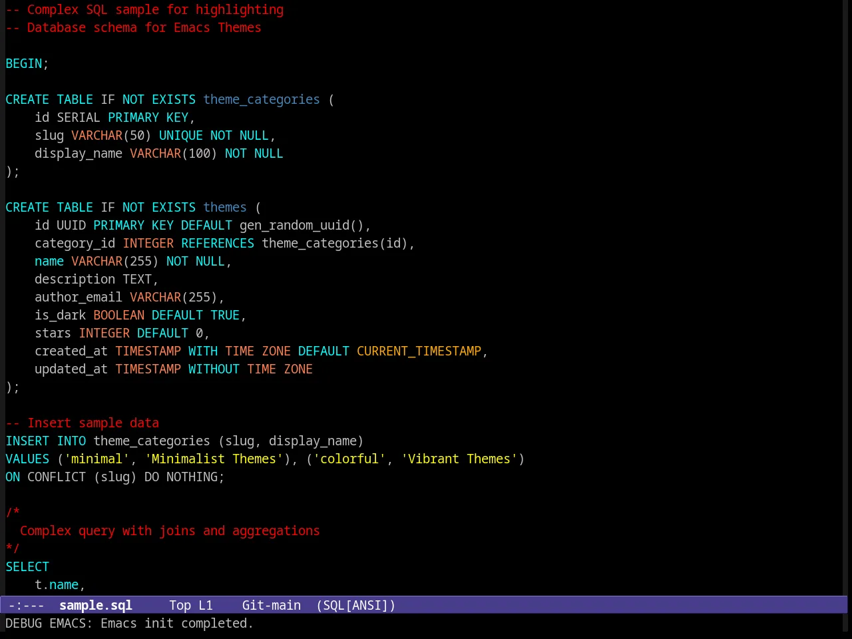Click the echo area message 'Emacs init completed.'
The height and width of the screenshot is (639, 852).
tap(177, 623)
